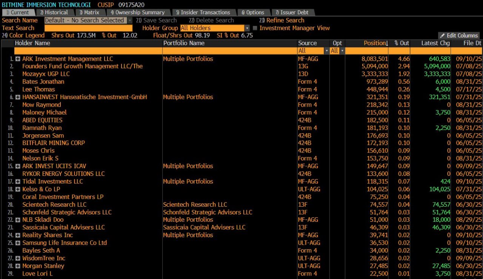
Task: Select the Love Lori L holder
Action: click(37, 274)
